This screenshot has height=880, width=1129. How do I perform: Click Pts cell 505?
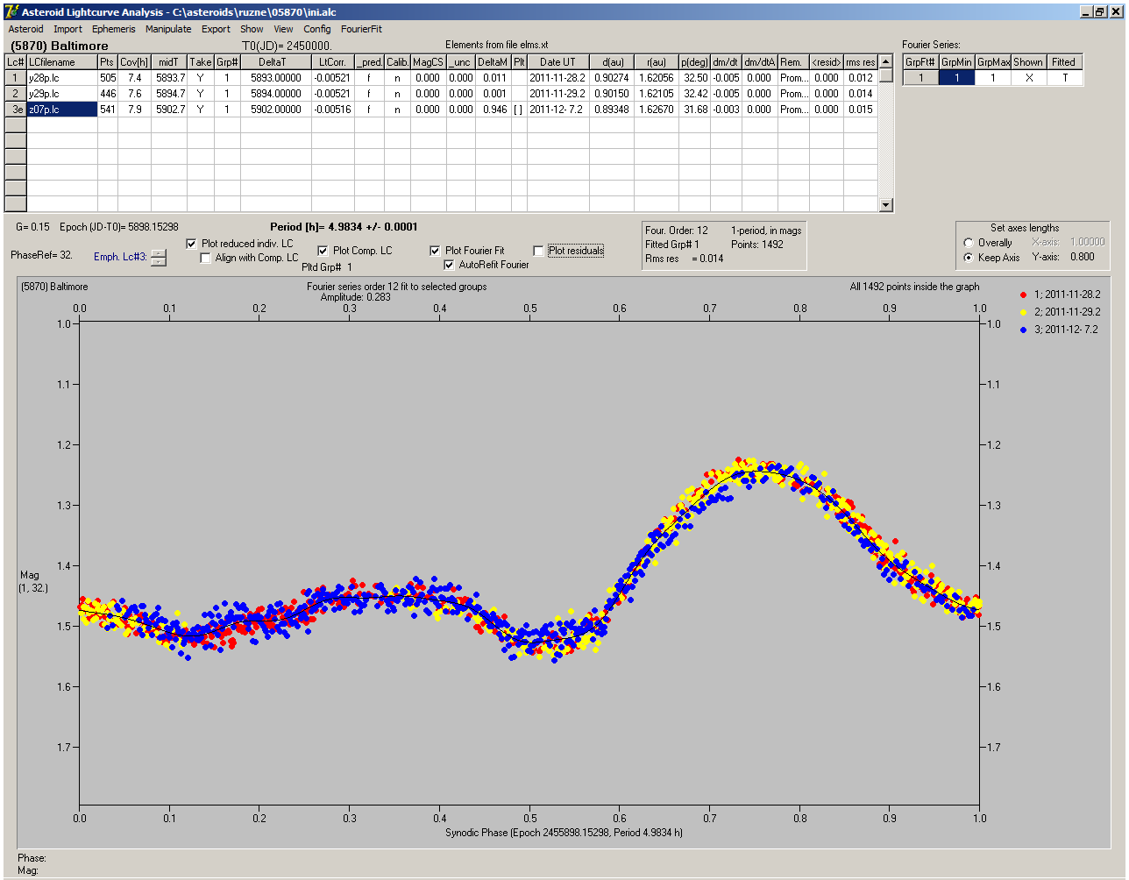108,78
